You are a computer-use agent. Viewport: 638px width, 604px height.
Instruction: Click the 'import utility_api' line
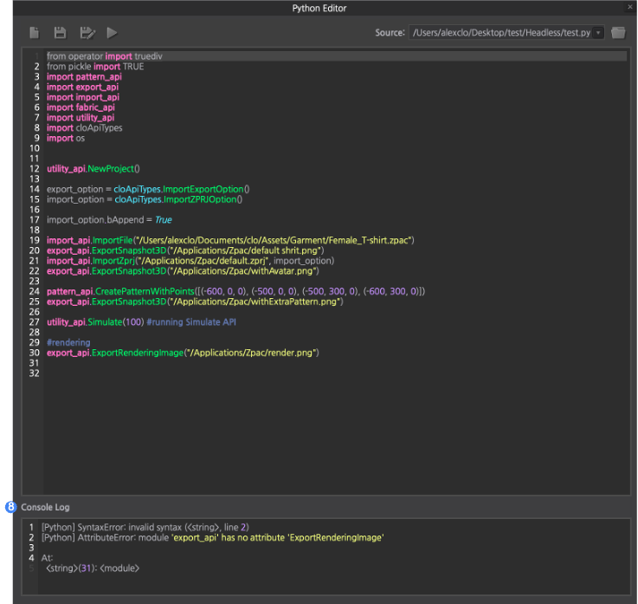(x=81, y=117)
